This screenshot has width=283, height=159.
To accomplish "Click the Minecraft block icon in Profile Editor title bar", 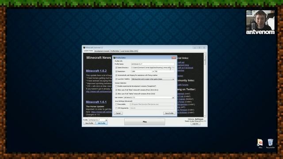I will pyautogui.click(x=115, y=58).
